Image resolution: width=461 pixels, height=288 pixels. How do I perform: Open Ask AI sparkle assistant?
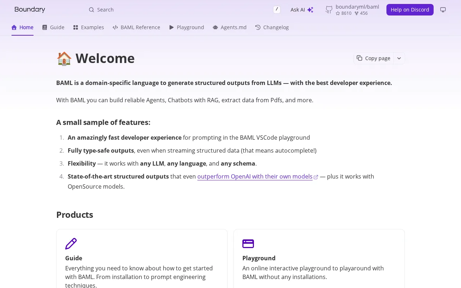click(x=302, y=10)
